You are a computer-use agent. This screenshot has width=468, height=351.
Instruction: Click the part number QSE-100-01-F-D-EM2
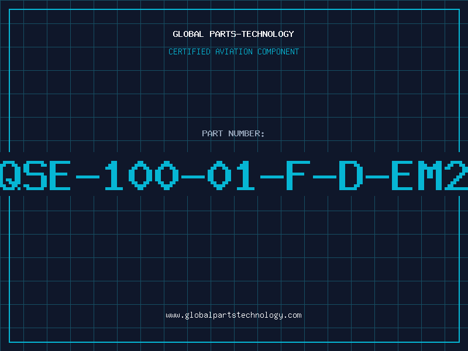coord(234,175)
